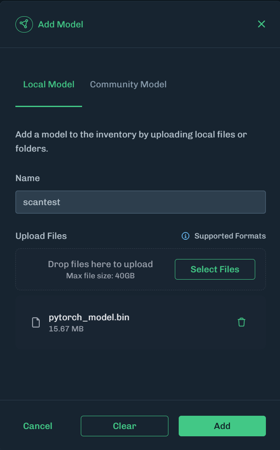Click the Upload Files section label

coord(41,235)
